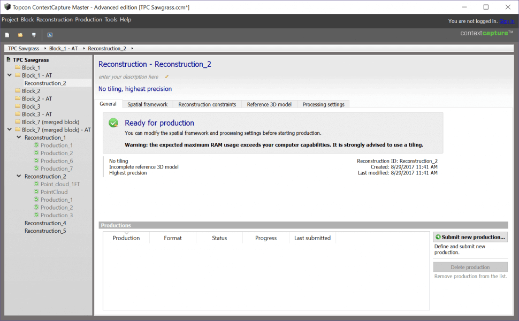This screenshot has height=321, width=519.
Task: Click the folder icon beside Block_1 - AT
Action: 18,75
